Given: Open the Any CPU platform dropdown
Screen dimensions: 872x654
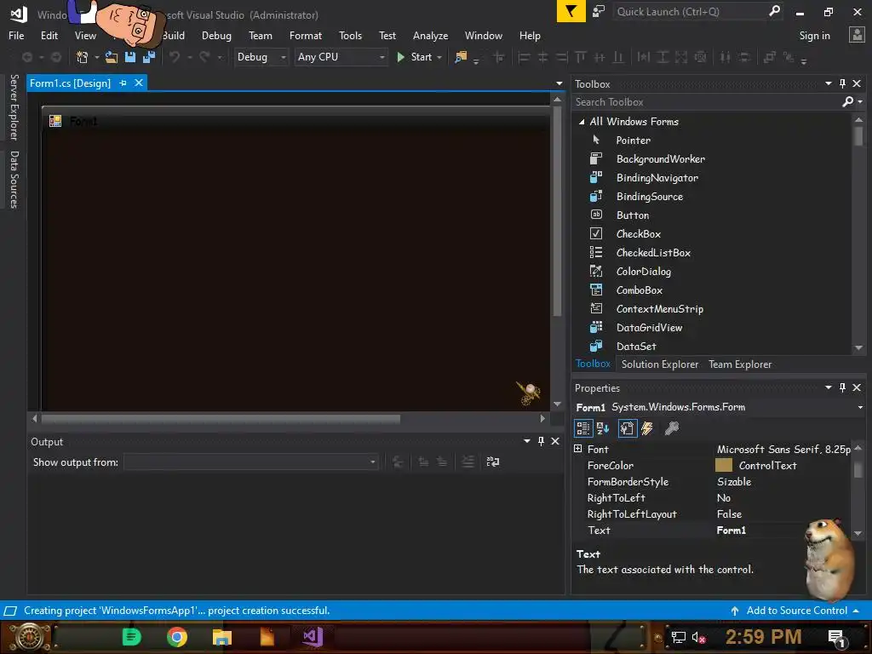Looking at the screenshot, I should [341, 57].
